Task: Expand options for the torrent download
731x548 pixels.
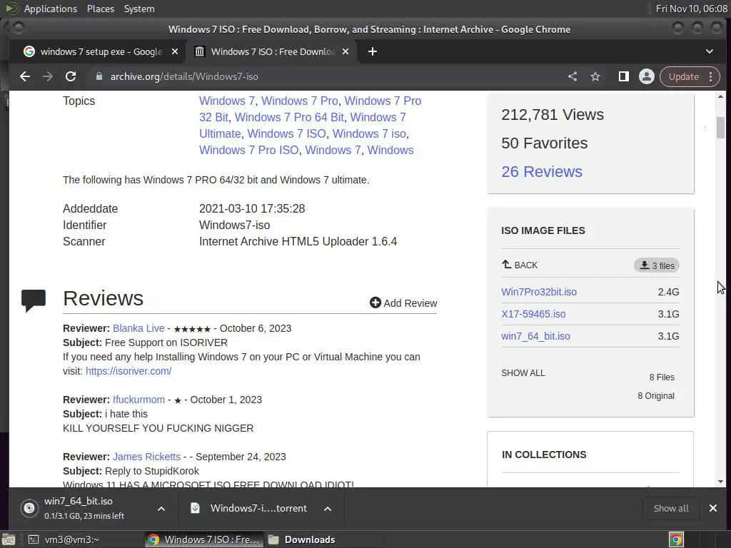Action: click(x=328, y=509)
